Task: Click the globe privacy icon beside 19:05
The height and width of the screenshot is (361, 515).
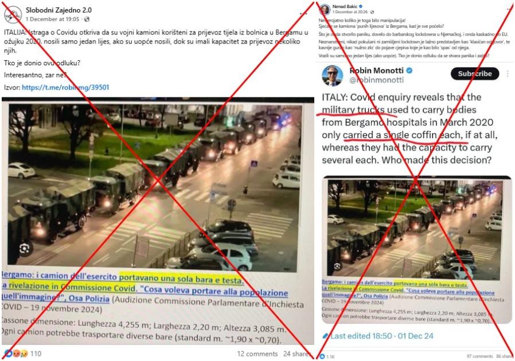Action: [x=87, y=19]
